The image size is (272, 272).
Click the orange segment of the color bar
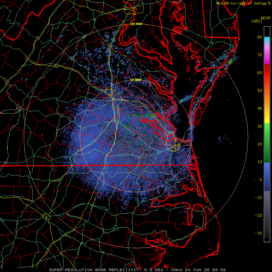267,100
